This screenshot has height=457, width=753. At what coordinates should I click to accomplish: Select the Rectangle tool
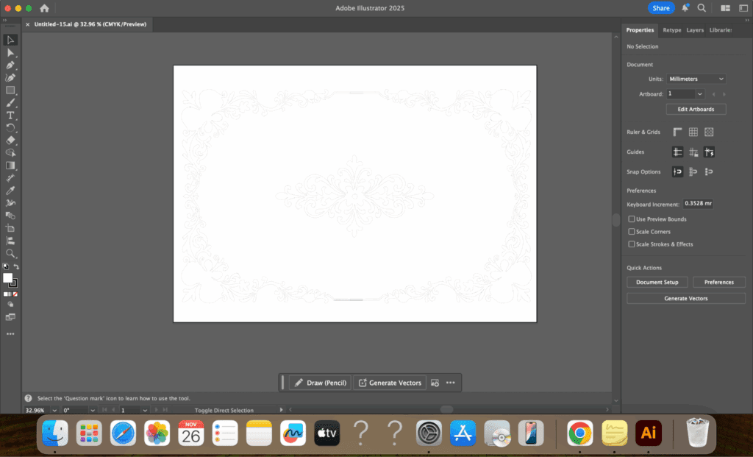coord(11,91)
